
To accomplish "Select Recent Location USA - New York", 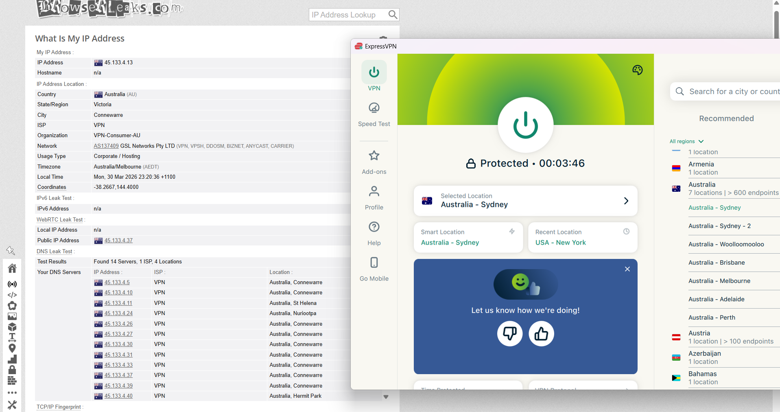I will click(x=560, y=242).
